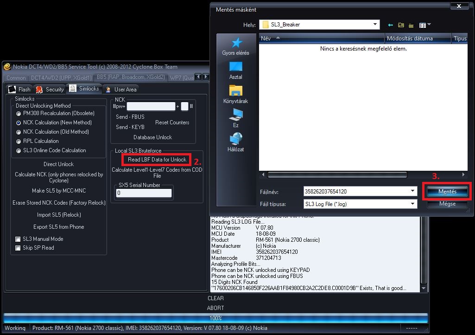Click Erase Stored NCK Codes (Factory Relock)
Viewport: 475px width, 335px height.
click(x=59, y=203)
